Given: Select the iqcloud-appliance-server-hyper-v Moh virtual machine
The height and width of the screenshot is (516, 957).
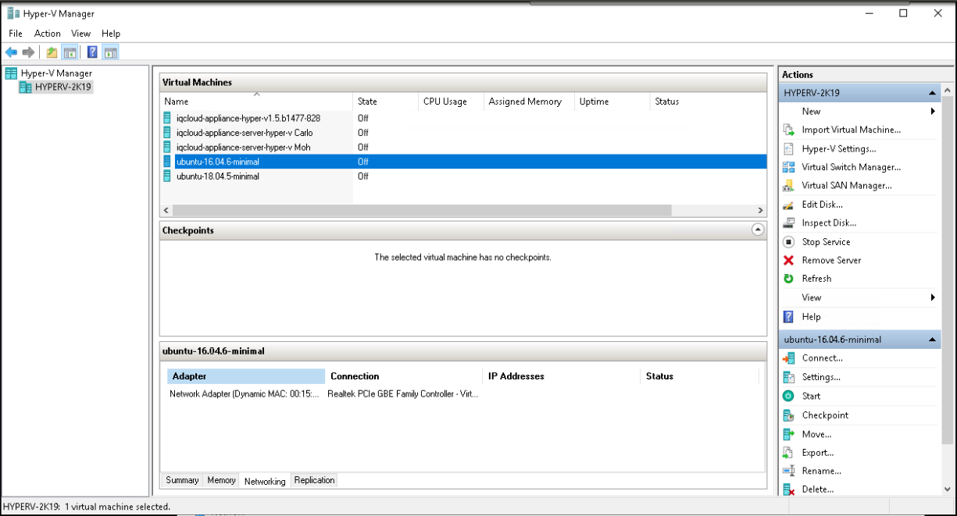Looking at the screenshot, I should 243,147.
